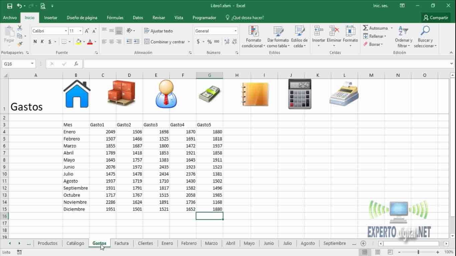Open the font name Calibri dropdown
Viewport: 456px width, 256px height.
tap(66, 31)
